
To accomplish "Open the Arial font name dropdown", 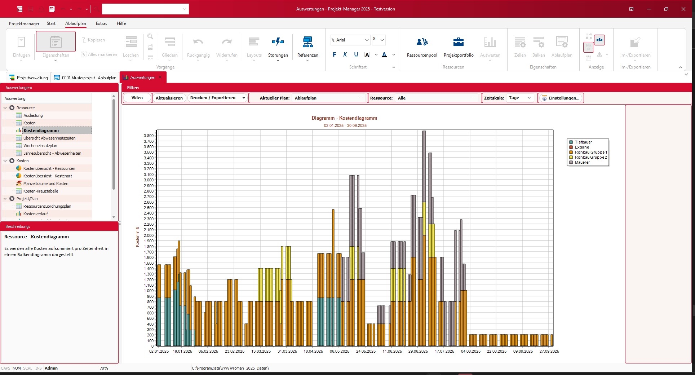I will tap(367, 40).
